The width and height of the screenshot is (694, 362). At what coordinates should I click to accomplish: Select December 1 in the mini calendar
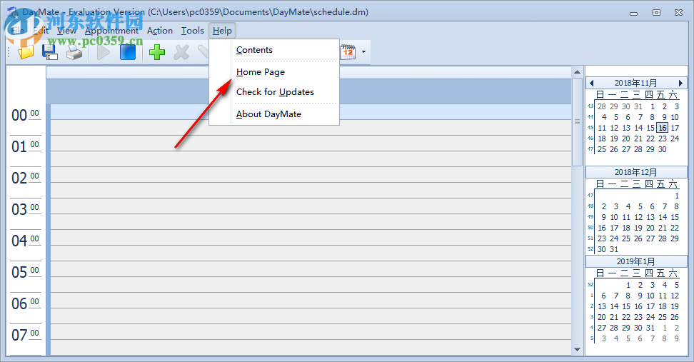tap(677, 196)
